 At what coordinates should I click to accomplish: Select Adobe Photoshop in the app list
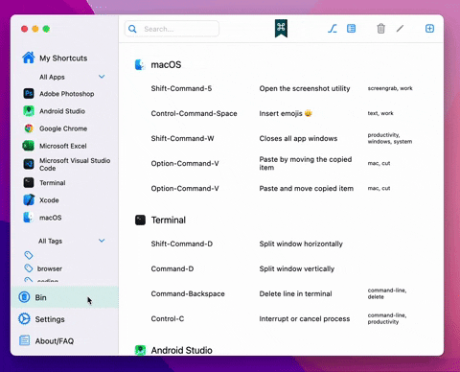click(67, 94)
